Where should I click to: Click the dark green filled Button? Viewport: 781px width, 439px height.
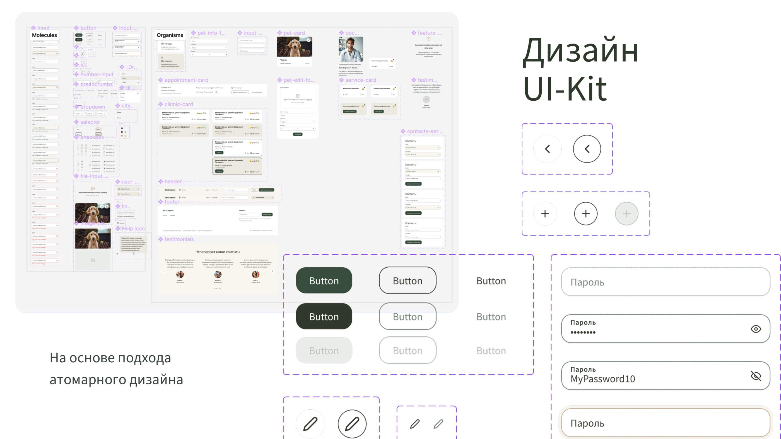click(x=324, y=281)
